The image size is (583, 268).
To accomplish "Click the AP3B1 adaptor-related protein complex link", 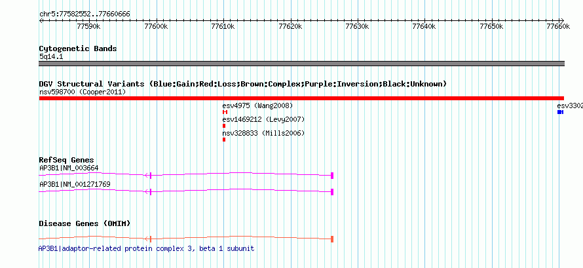I will pos(147,248).
